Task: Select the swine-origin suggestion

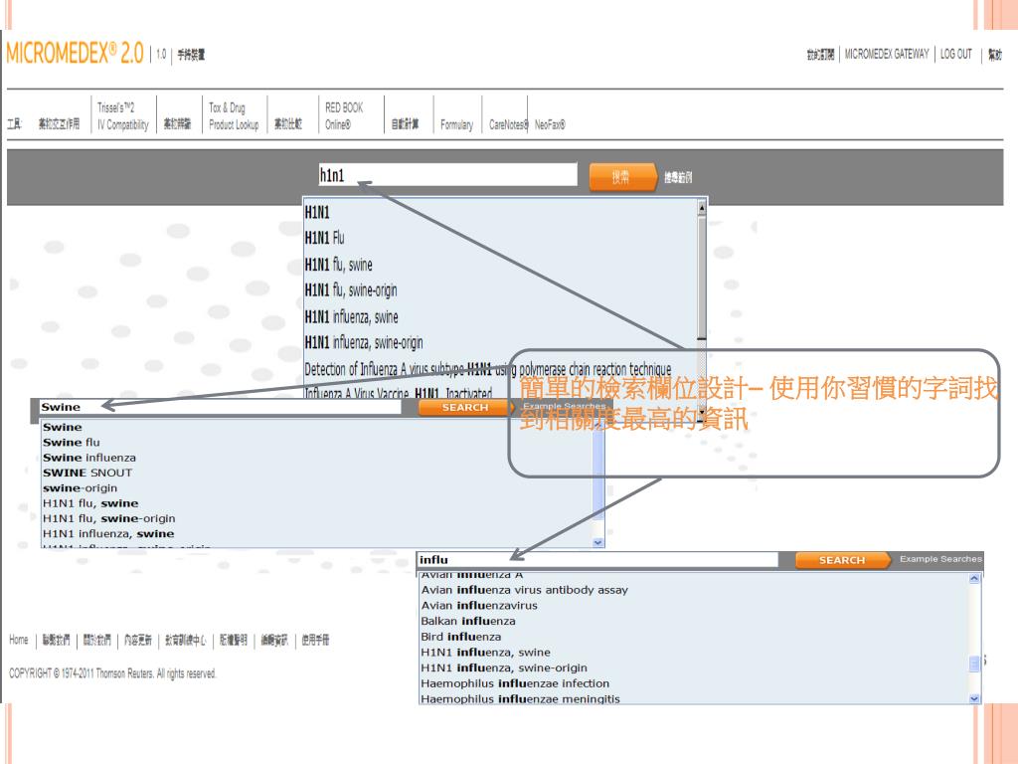Action: 81,488
